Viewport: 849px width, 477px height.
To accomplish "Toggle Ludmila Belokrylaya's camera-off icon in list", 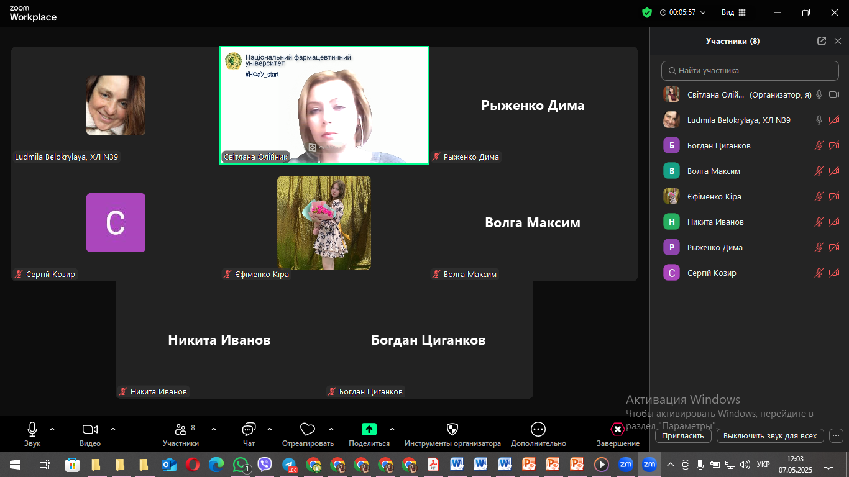I will pos(834,120).
